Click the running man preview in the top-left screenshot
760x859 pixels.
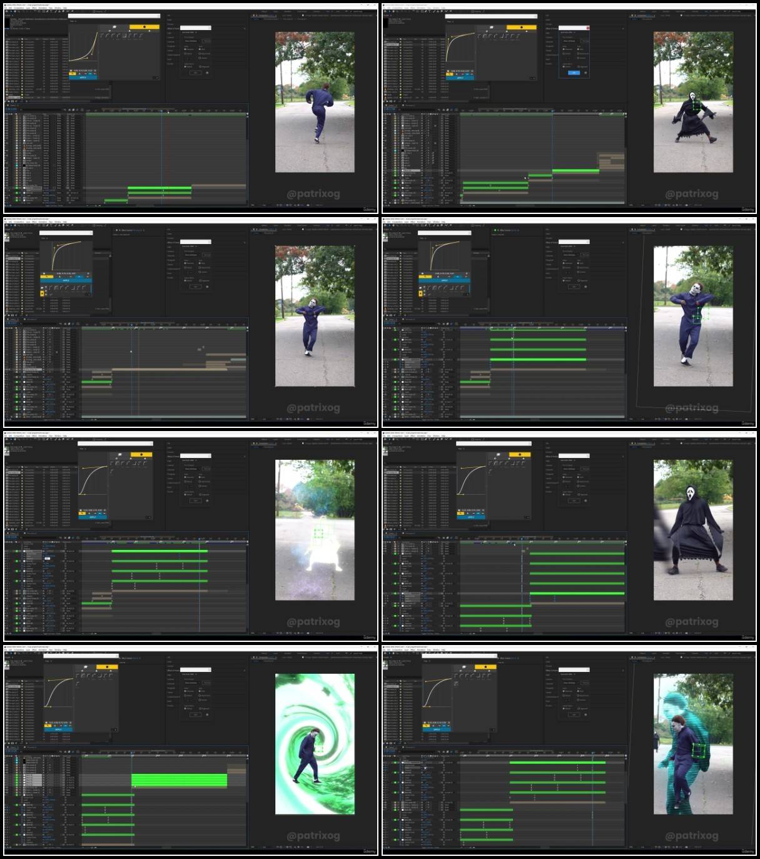(315, 102)
